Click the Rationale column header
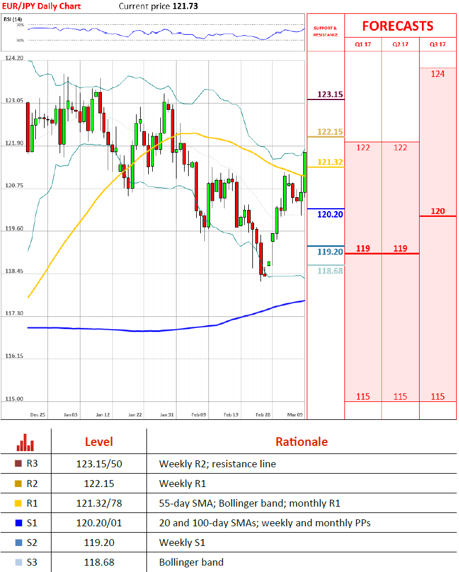The image size is (459, 572). click(302, 442)
